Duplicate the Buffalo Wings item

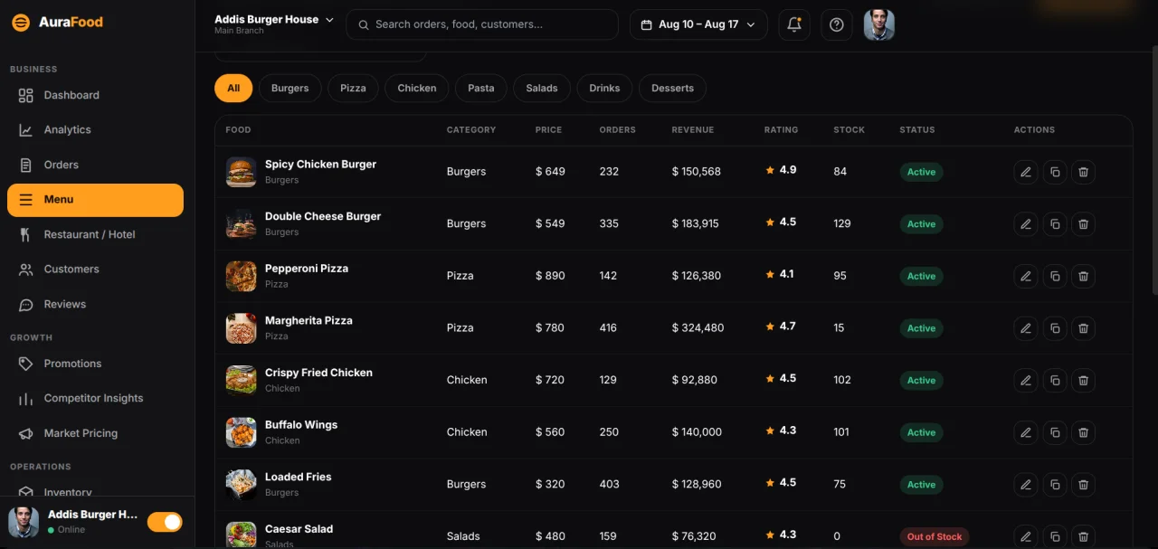pyautogui.click(x=1055, y=432)
